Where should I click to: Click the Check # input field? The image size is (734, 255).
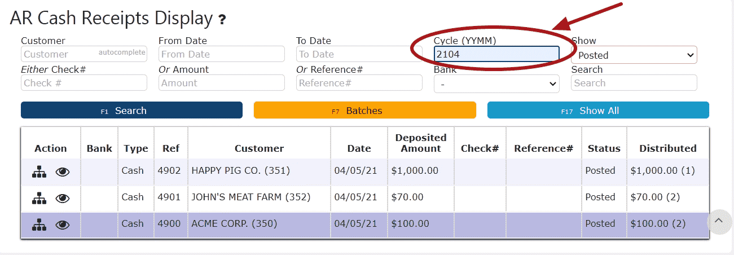84,83
